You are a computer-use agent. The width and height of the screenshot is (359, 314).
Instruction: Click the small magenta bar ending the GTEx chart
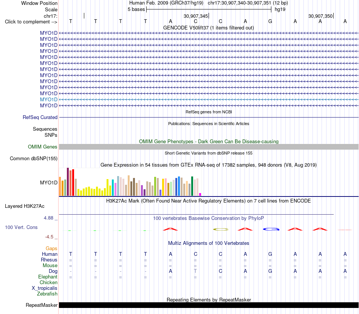tap(200, 195)
